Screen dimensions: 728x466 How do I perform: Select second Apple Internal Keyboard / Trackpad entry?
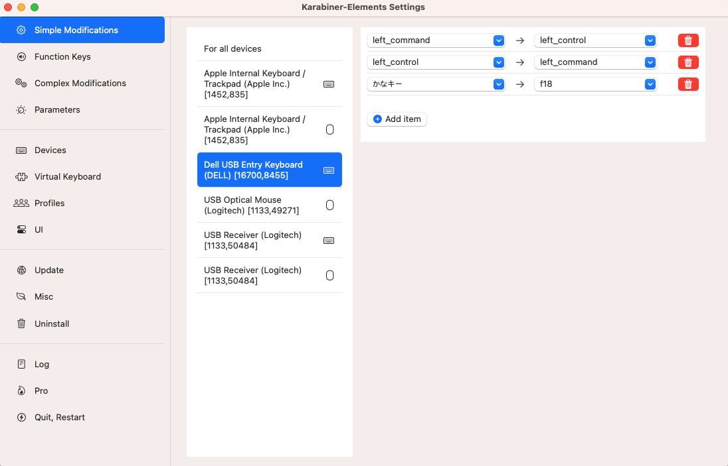point(269,130)
